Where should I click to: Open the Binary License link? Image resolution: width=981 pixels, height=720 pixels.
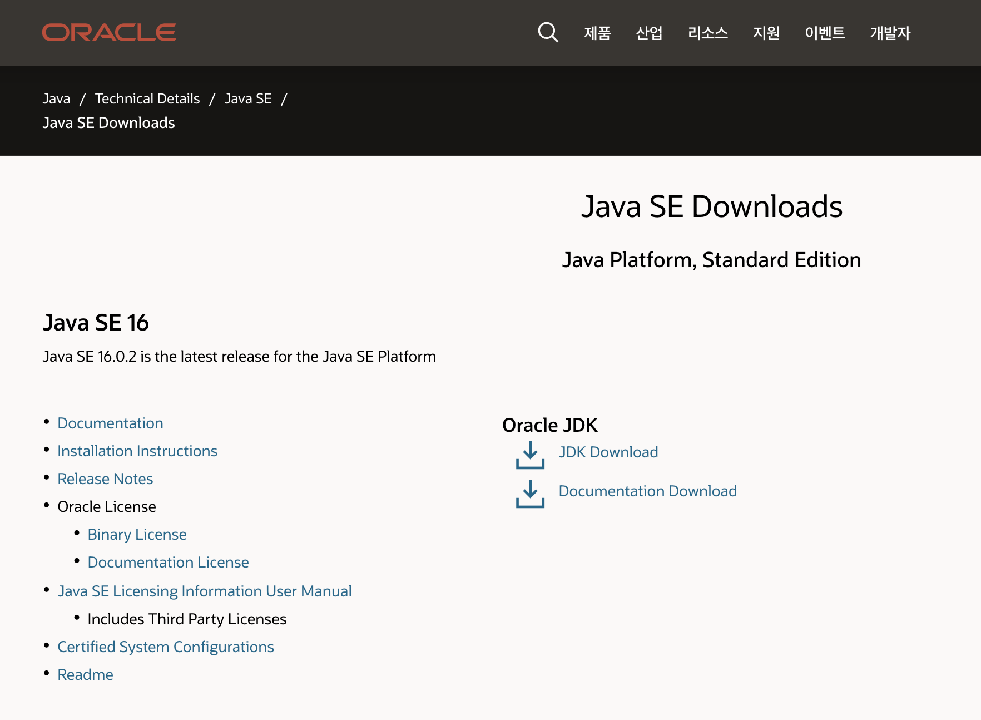137,534
